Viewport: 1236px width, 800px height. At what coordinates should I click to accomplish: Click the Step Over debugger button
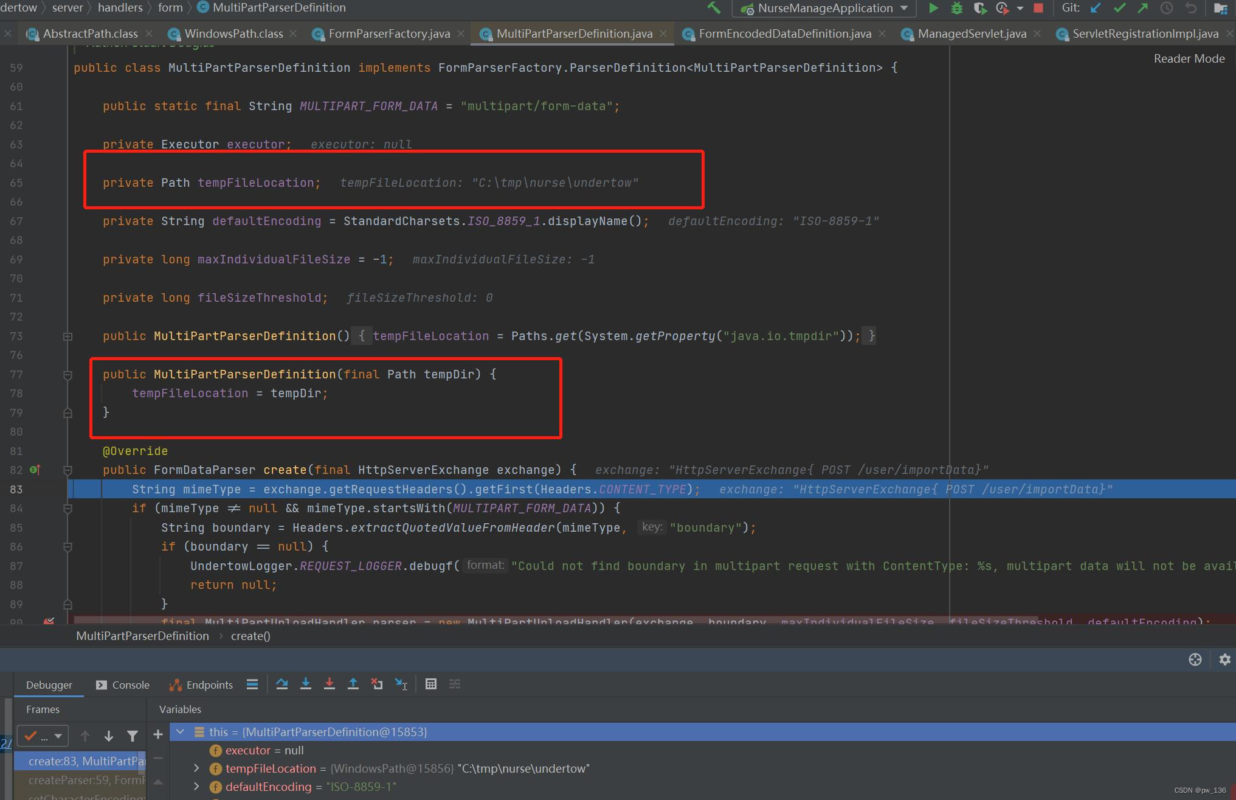[281, 684]
